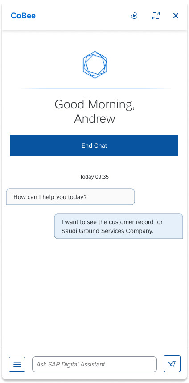Focus the Ask SAP Digital Assistant field

[x=94, y=364]
